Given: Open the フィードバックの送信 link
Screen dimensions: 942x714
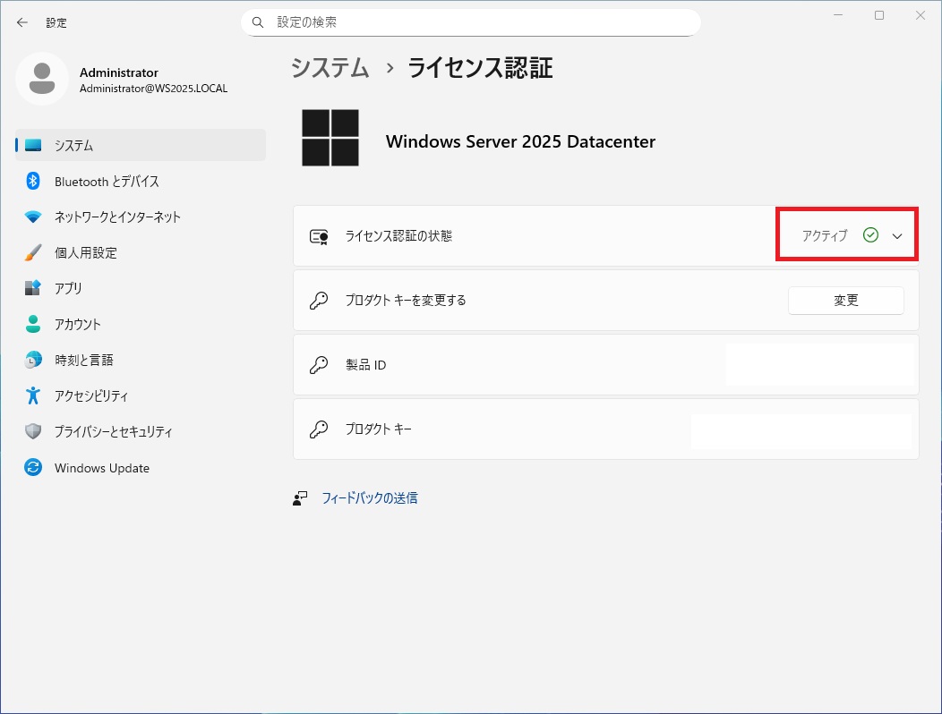Looking at the screenshot, I should pyautogui.click(x=370, y=497).
